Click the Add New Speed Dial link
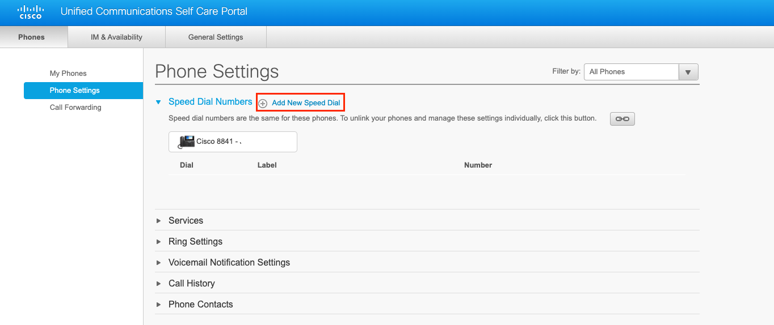This screenshot has width=774, height=325. [306, 103]
